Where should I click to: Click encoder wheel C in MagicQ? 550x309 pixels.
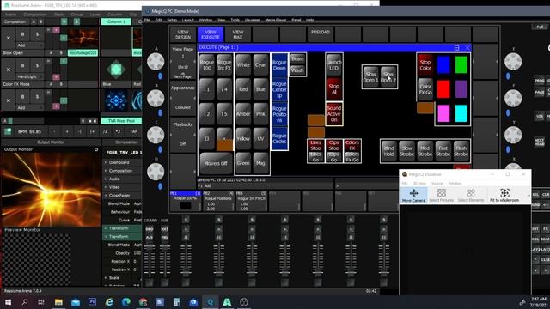[x=156, y=136]
